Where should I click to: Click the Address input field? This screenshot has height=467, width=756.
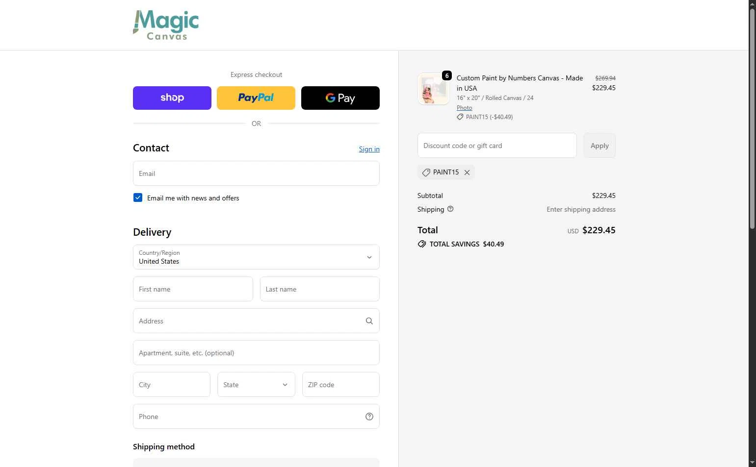(256, 321)
